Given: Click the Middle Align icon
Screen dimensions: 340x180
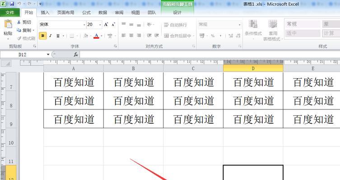Looking at the screenshot, I should (x=131, y=24).
